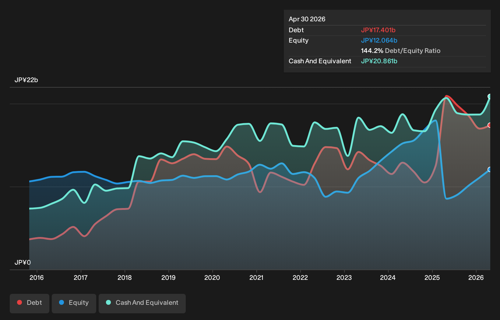Select the teal Cash endpoint marker on chart

click(x=489, y=96)
